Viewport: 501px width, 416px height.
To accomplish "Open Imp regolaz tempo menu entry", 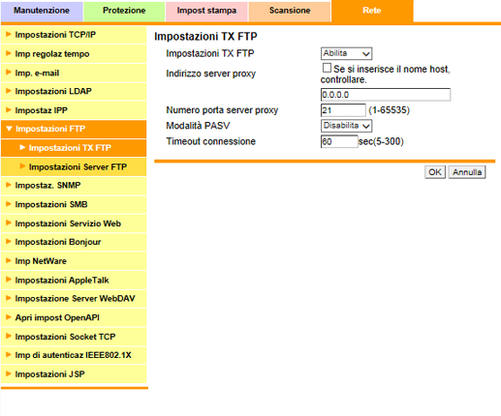I will tap(74, 54).
